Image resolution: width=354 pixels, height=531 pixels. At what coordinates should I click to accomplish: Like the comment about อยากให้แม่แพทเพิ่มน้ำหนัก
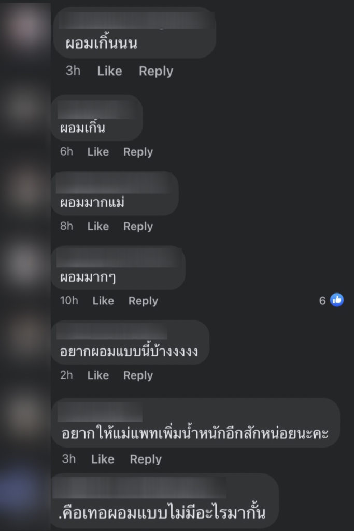[103, 459]
